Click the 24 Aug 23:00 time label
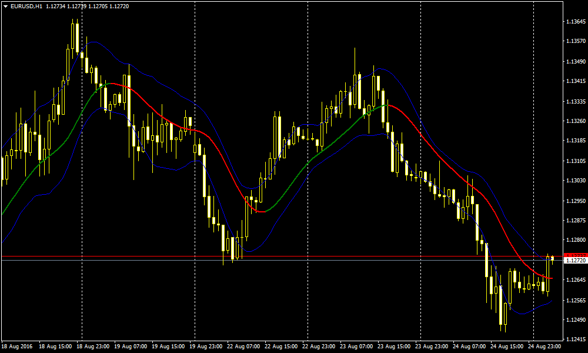The height and width of the screenshot is (353, 588). point(545,347)
